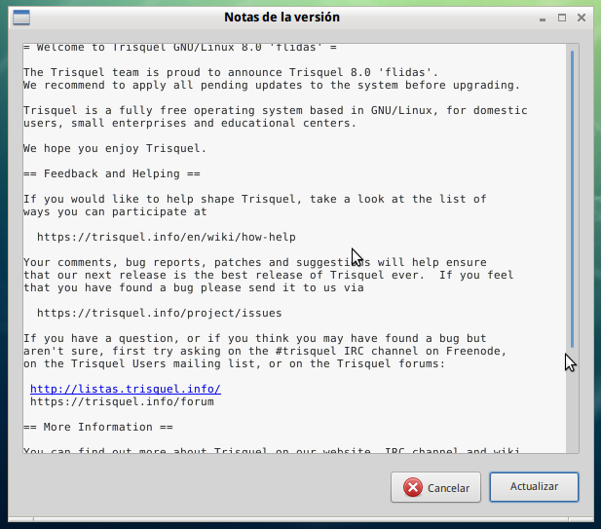The image size is (601, 529).
Task: Click the trisquel.info/forum URL text
Action: click(122, 401)
